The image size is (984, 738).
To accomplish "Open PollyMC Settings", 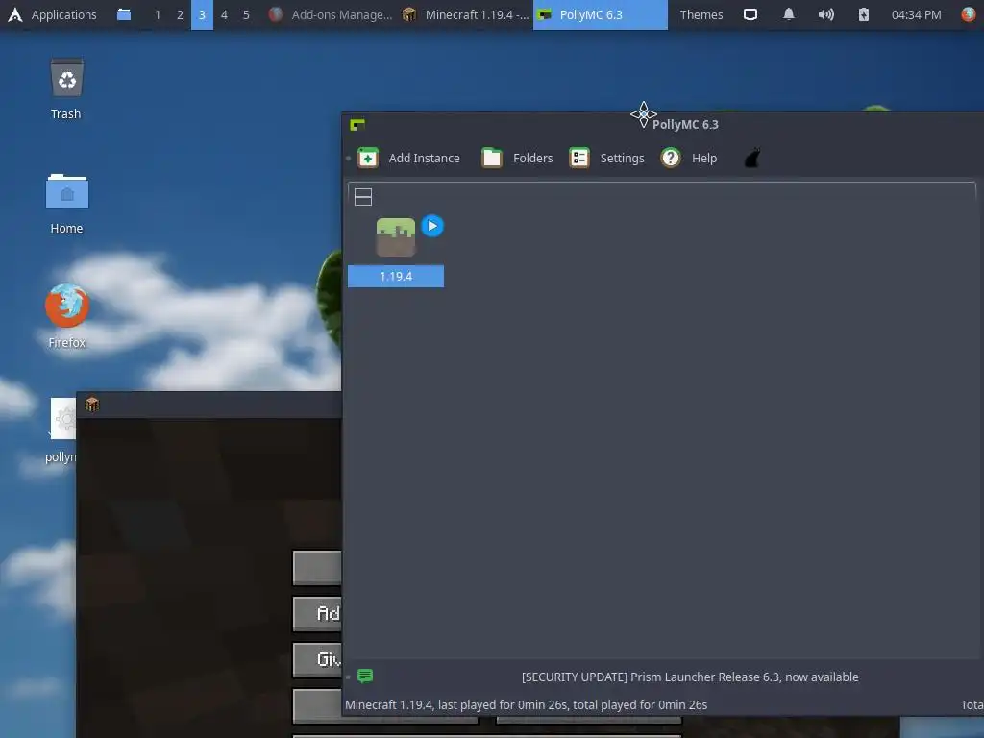I will [607, 159].
